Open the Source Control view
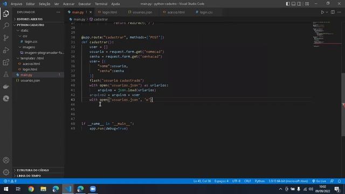Image resolution: width=345 pixels, height=194 pixels. [6, 38]
